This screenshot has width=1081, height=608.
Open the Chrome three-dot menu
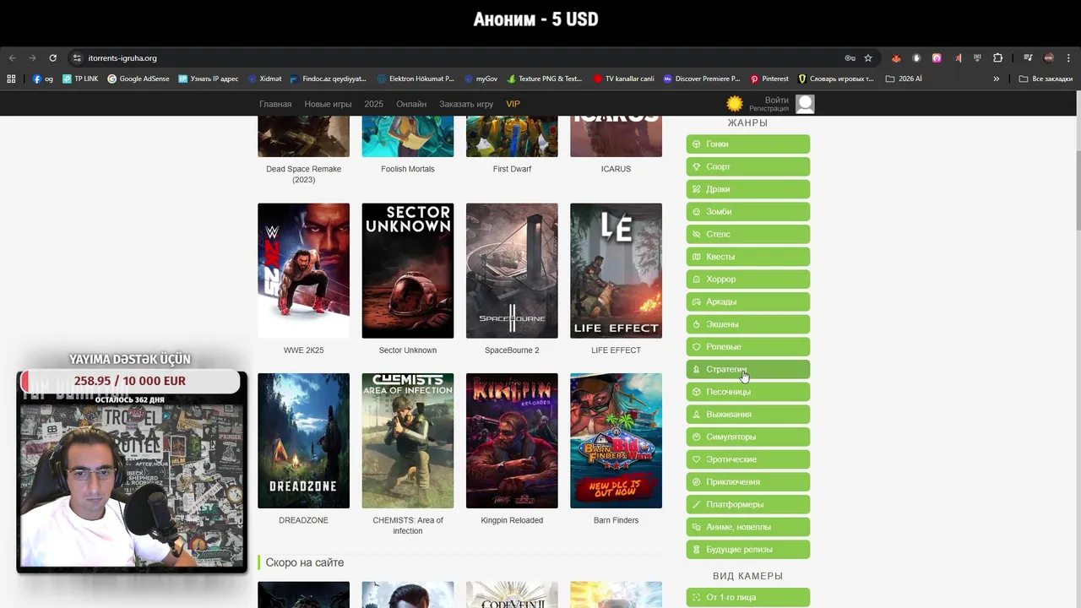(x=1068, y=58)
